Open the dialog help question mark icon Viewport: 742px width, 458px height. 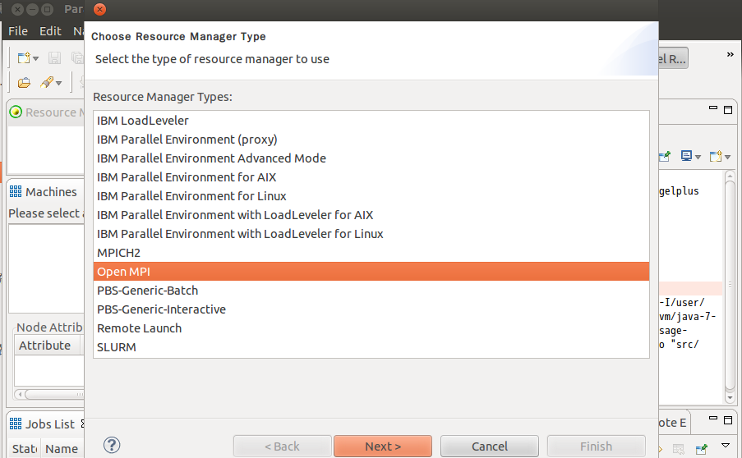pyautogui.click(x=112, y=445)
